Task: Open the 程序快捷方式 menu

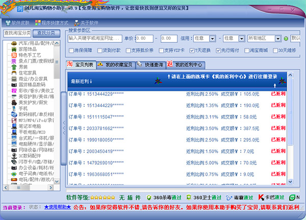Action: [x=52, y=23]
